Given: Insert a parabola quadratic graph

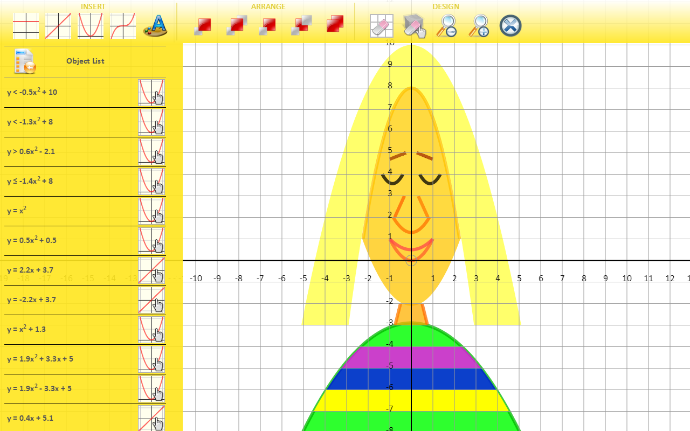Looking at the screenshot, I should pos(91,26).
